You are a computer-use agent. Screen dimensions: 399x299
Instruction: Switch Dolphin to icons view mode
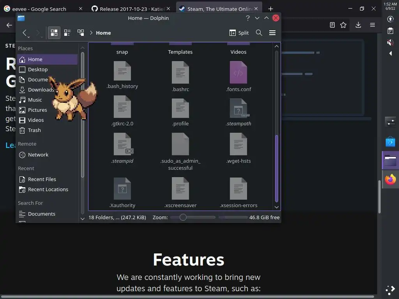[x=54, y=33]
